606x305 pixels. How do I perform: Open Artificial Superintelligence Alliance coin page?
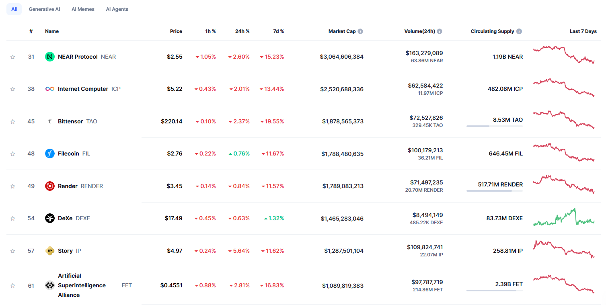[82, 285]
